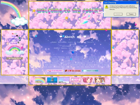Go to Cool links page
Screen dimensions: 140x105
tap(14, 41)
